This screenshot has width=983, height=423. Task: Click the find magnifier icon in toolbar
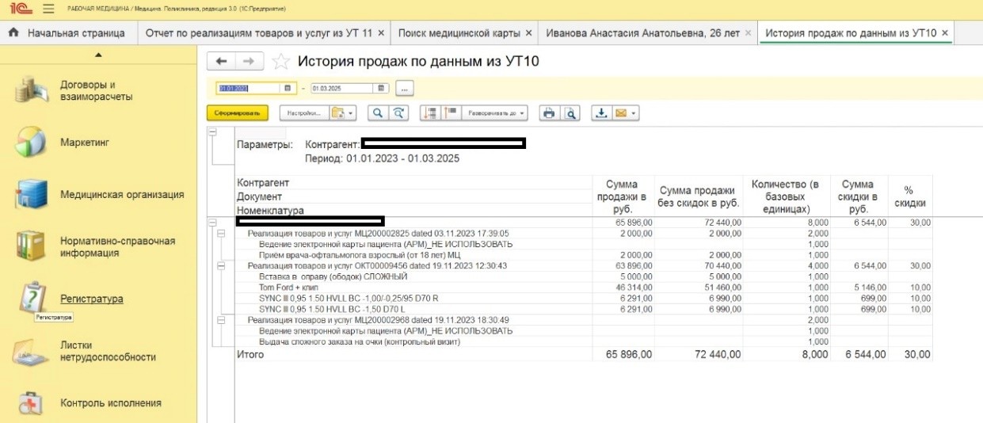pos(378,113)
